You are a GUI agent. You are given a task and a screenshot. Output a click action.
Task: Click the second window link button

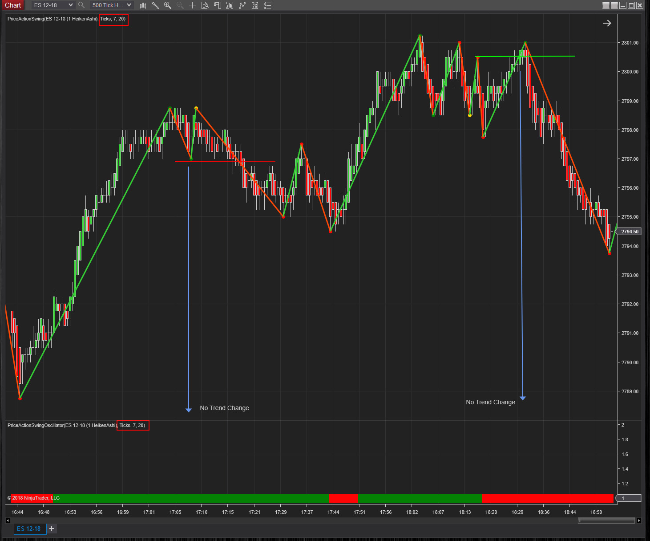click(614, 5)
